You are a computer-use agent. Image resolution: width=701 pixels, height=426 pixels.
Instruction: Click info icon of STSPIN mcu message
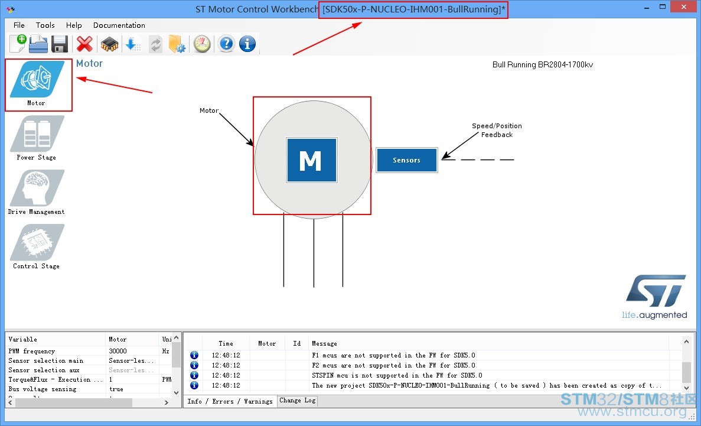pyautogui.click(x=194, y=375)
